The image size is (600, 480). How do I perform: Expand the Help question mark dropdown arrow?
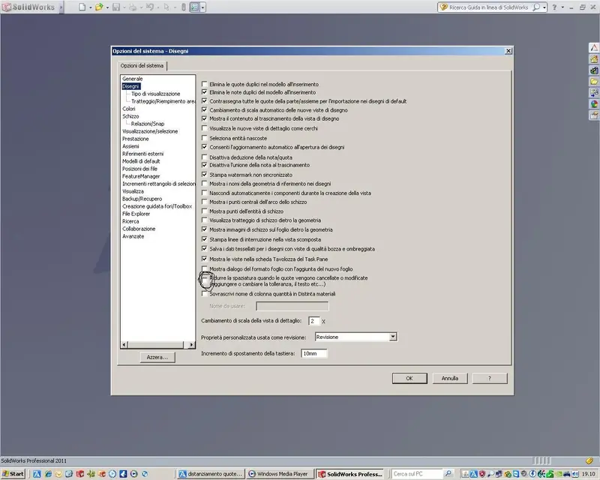point(562,7)
